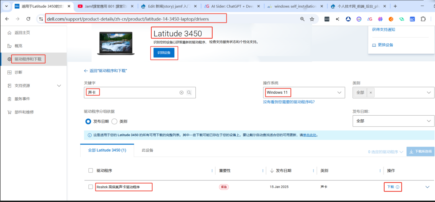Image resolution: width=435 pixels, height=202 pixels.
Task: Open the 操作系统 Windows 11 dropdown
Action: coord(304,93)
